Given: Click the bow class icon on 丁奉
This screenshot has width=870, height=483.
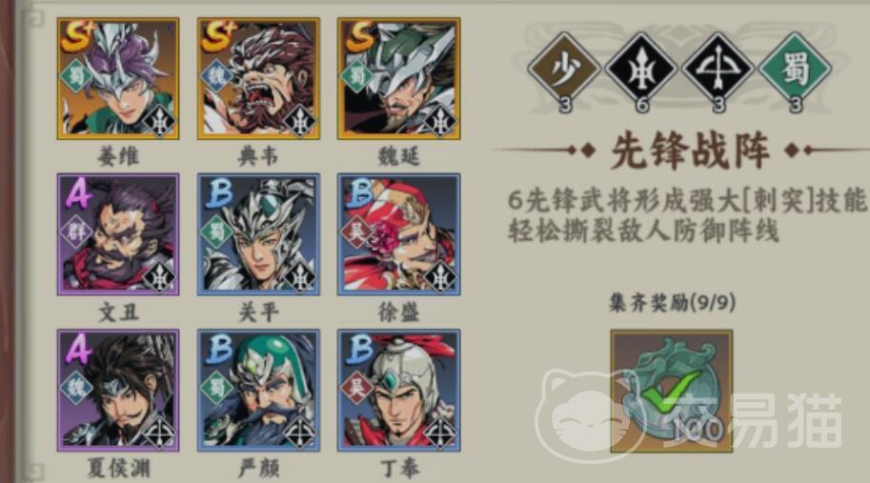Looking at the screenshot, I should (440, 432).
